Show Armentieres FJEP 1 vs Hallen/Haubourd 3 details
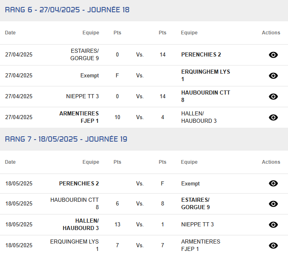This screenshot has width=288, height=255. [x=273, y=117]
